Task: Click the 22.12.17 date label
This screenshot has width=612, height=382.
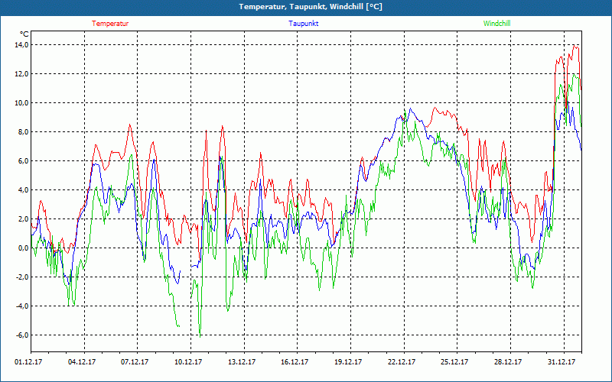Action: pos(402,362)
